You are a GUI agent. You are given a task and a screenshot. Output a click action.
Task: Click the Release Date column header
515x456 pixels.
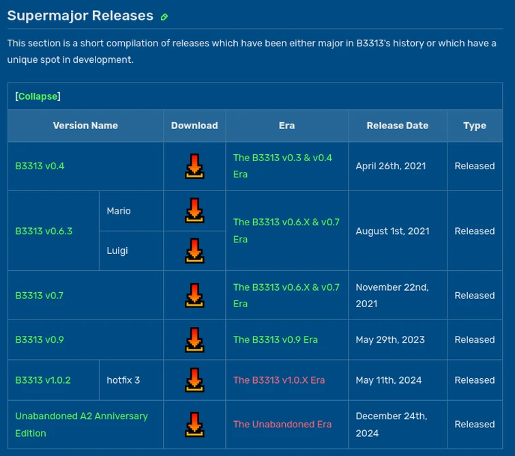[x=398, y=126]
